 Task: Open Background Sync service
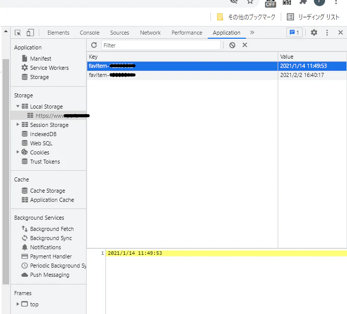click(x=51, y=238)
